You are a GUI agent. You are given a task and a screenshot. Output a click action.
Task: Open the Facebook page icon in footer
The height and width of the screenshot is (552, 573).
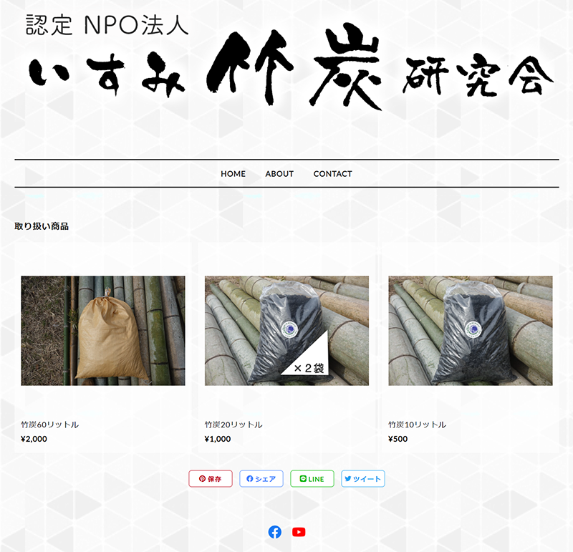click(275, 532)
